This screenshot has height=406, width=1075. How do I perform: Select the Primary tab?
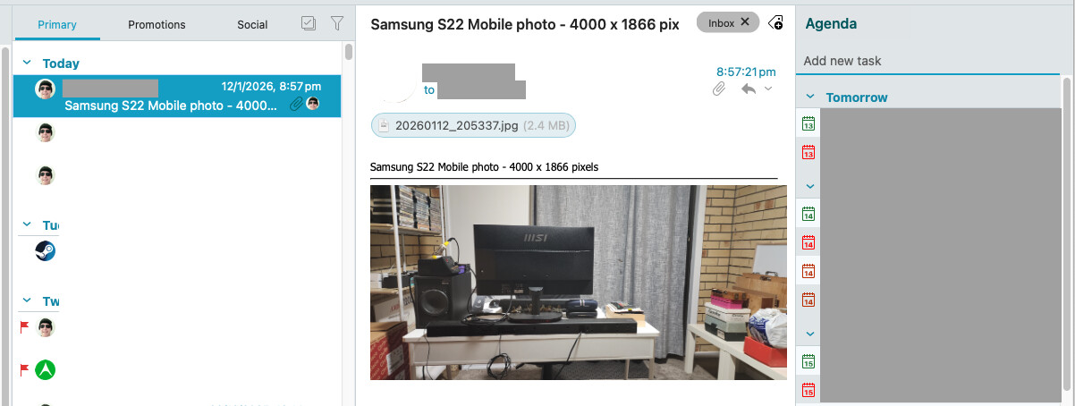click(57, 24)
